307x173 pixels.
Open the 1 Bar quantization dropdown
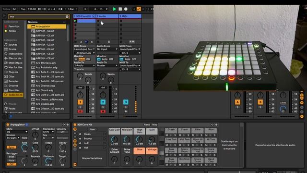pyautogui.click(x=72, y=9)
